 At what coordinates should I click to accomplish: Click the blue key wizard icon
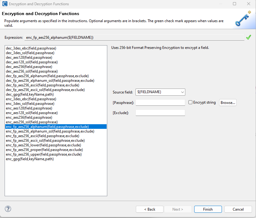pos(243,19)
